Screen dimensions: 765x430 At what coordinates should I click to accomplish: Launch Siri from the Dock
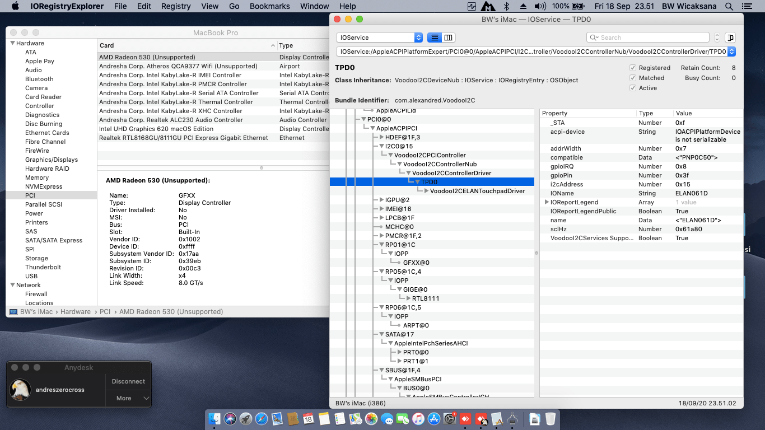(230, 418)
